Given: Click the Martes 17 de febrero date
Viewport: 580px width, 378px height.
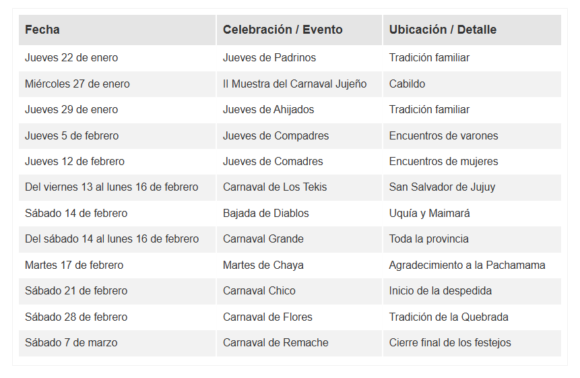Looking at the screenshot, I should (74, 265).
